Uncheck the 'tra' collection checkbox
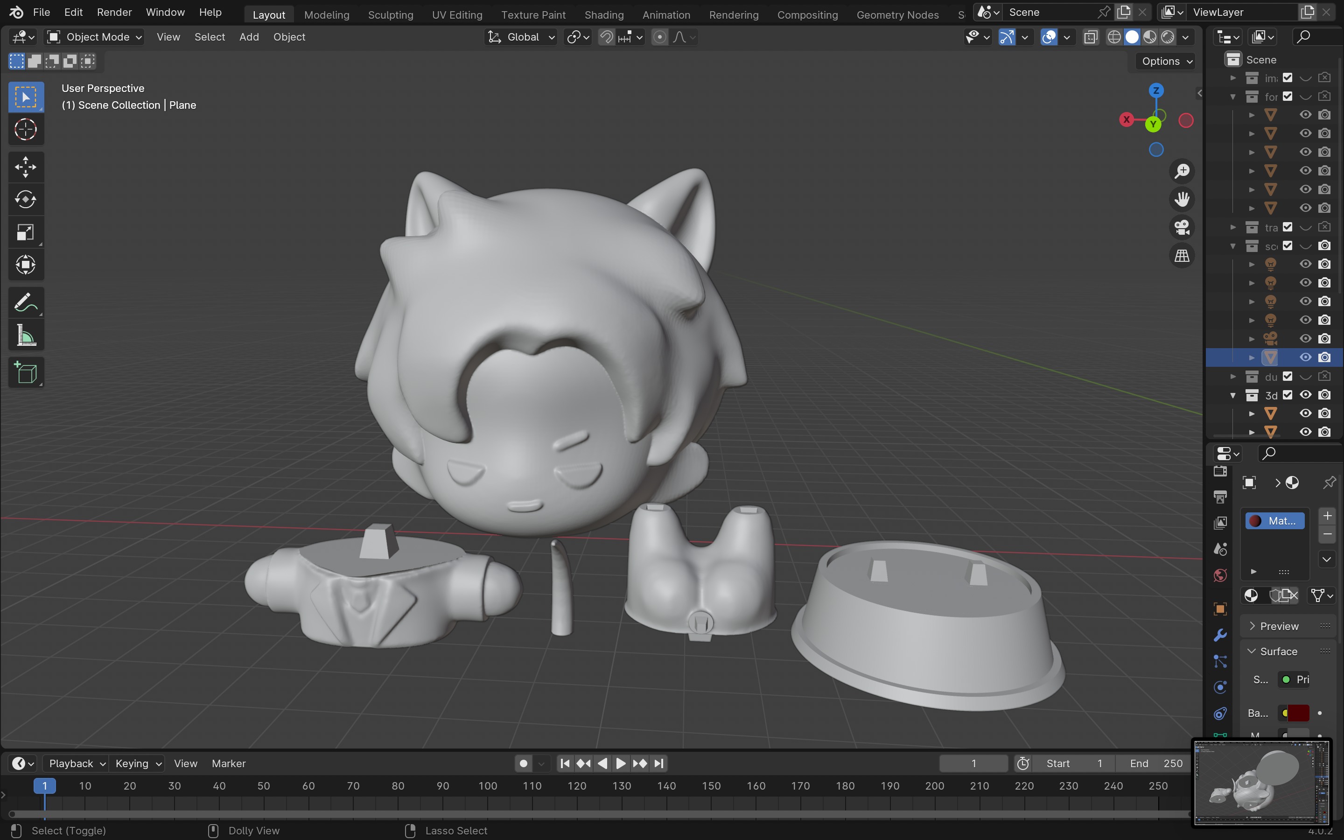This screenshot has height=840, width=1344. [x=1288, y=227]
